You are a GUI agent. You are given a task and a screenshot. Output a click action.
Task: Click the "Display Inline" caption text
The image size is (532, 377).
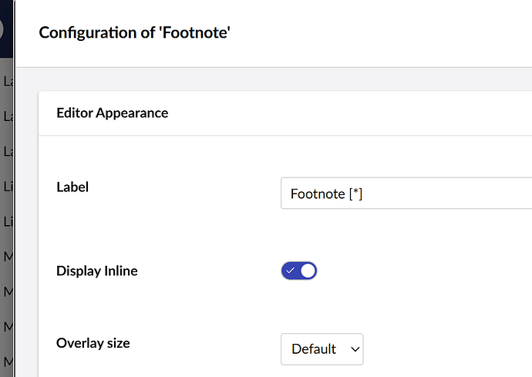(97, 271)
